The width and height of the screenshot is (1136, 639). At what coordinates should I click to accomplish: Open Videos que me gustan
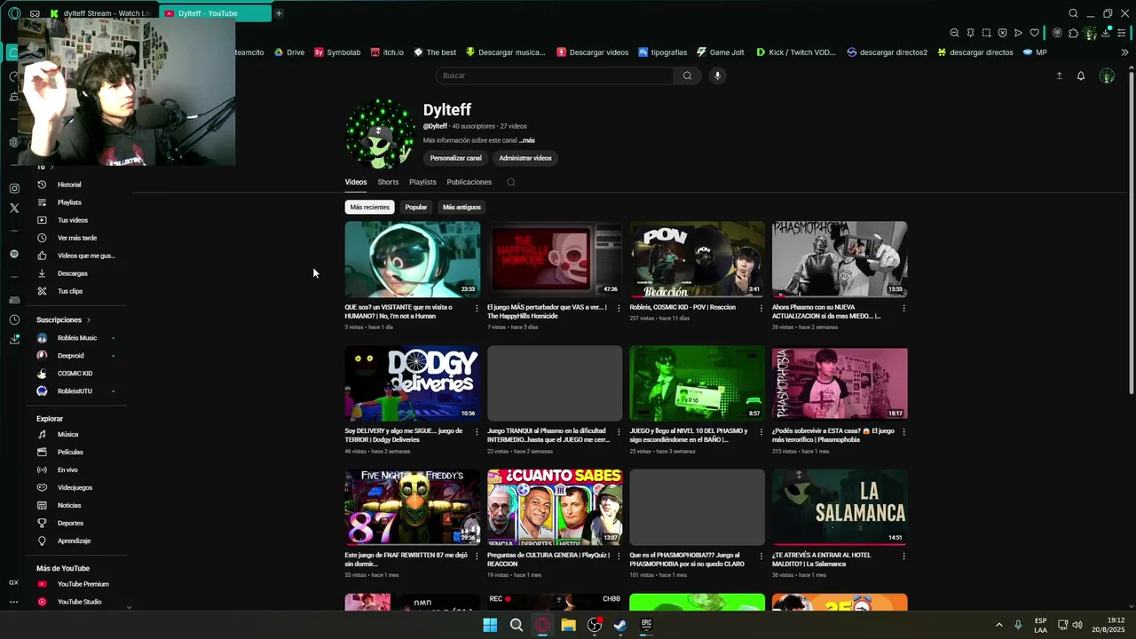[x=86, y=256]
